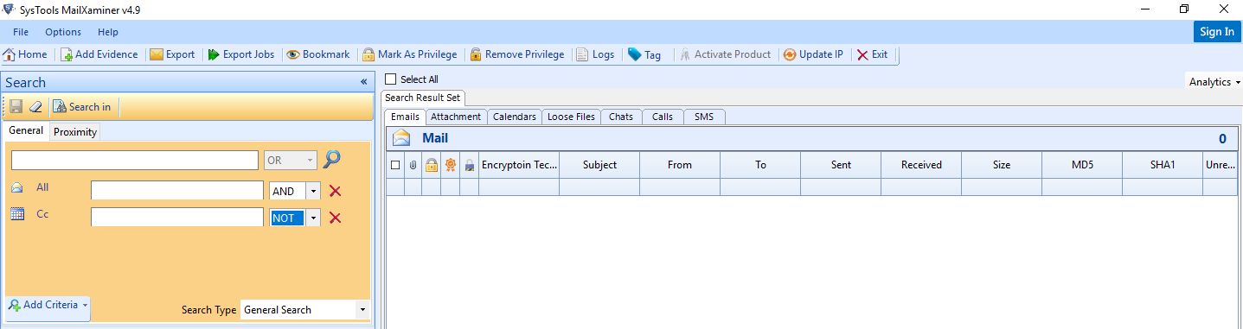1243x329 pixels.
Task: Toggle the checkbox in the mail grid header
Action: (x=395, y=165)
